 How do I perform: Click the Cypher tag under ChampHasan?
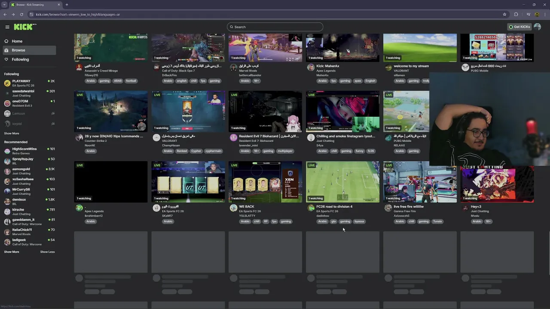pyautogui.click(x=196, y=151)
